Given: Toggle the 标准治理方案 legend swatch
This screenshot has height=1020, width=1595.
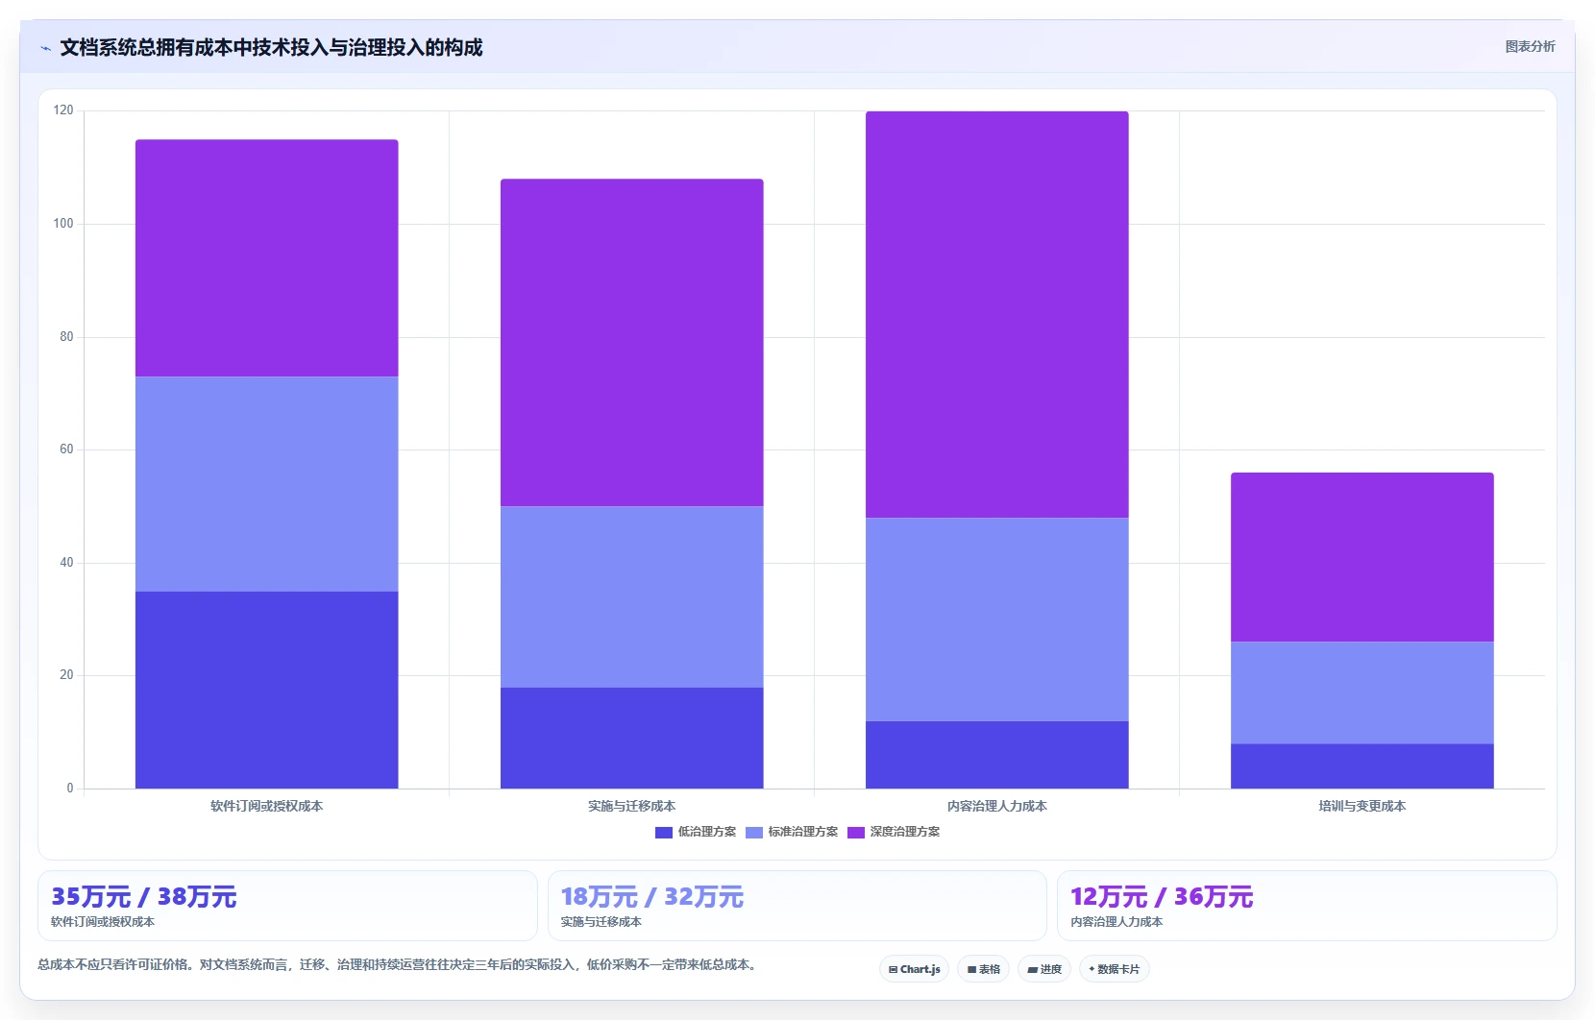Looking at the screenshot, I should (753, 832).
